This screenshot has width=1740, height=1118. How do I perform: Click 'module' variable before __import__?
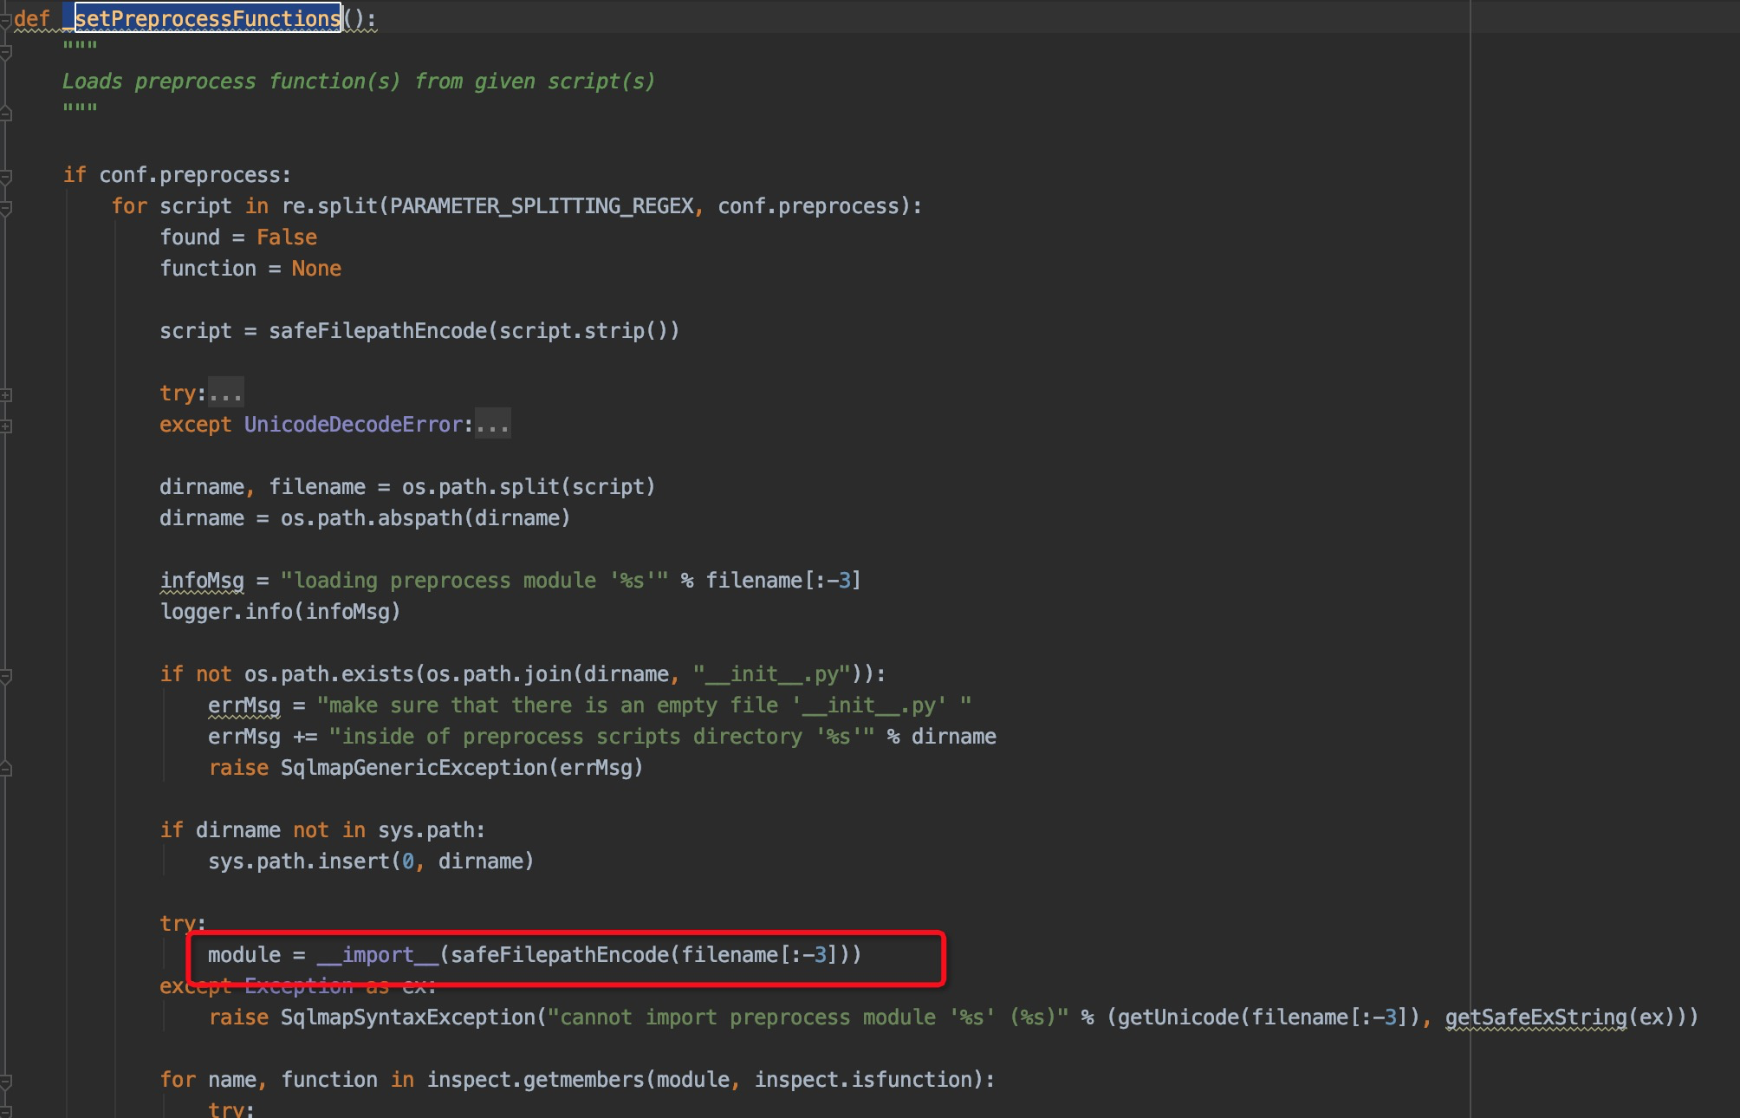click(244, 955)
